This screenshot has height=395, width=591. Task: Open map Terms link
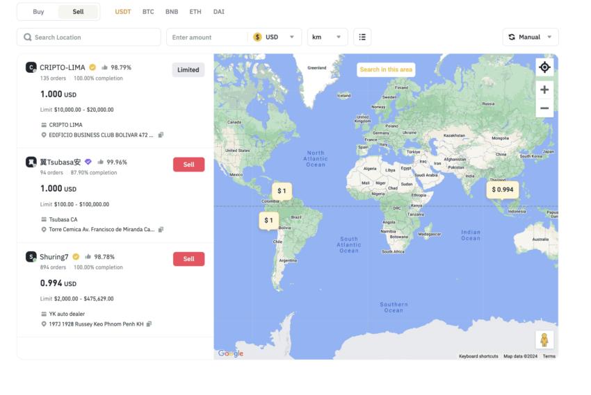(549, 356)
